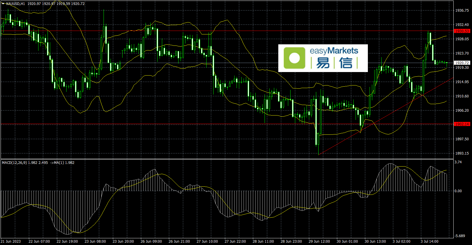Click the 1914.95 price scale value
The width and height of the screenshot is (472, 245).
click(462, 82)
